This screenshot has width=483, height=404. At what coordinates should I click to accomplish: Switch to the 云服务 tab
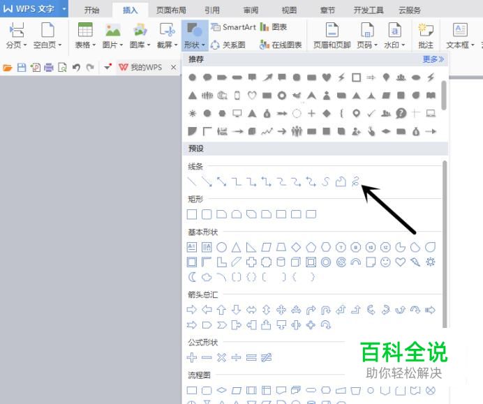point(410,10)
